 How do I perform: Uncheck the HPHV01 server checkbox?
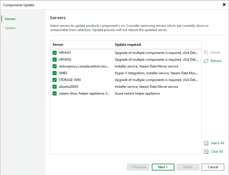tap(55, 53)
